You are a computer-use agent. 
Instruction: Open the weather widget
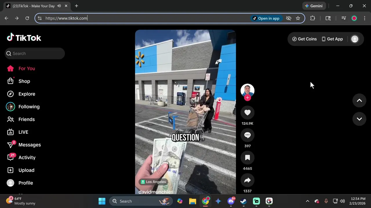click(x=21, y=201)
